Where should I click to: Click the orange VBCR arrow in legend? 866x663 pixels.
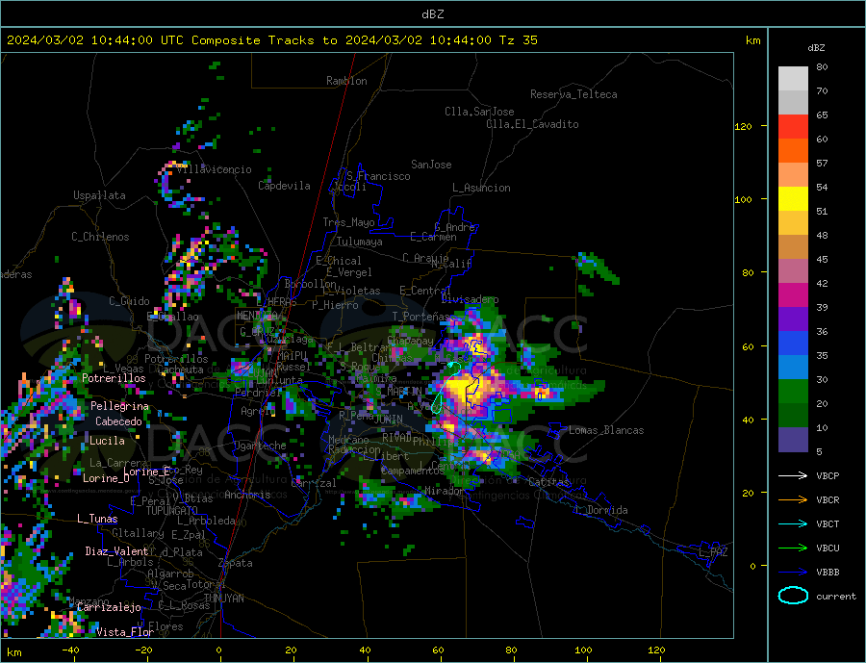pos(793,500)
